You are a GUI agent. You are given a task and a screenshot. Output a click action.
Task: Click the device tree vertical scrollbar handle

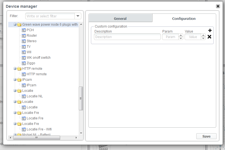click(81, 98)
